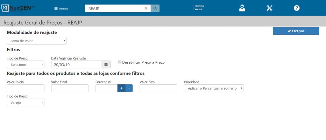The height and width of the screenshot is (140, 326).
Task: Click the plus percentual button
Action: coord(121,88)
